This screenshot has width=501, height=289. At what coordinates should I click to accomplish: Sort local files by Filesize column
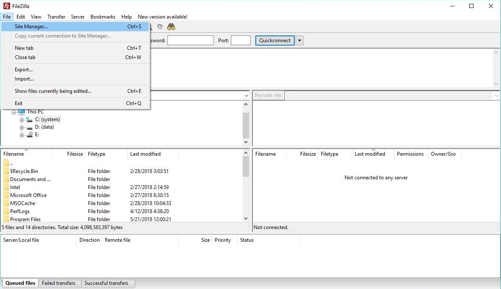tap(68, 154)
